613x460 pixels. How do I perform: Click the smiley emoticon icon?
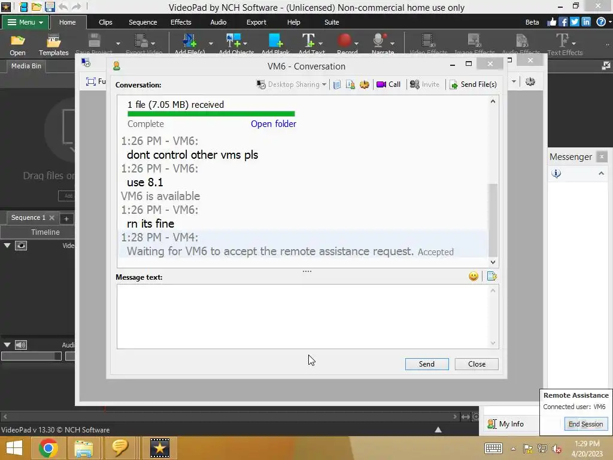coord(474,277)
